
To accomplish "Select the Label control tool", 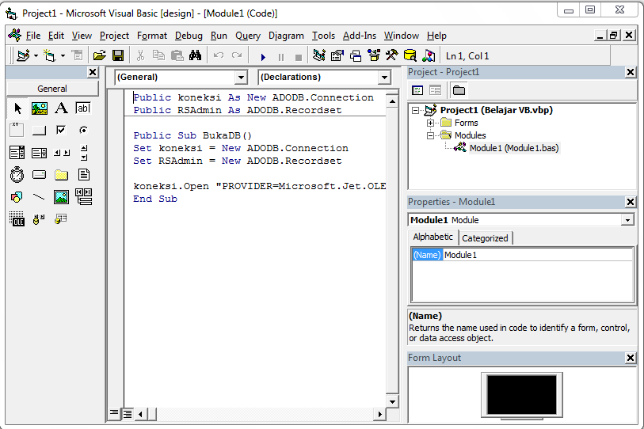I will pos(61,108).
